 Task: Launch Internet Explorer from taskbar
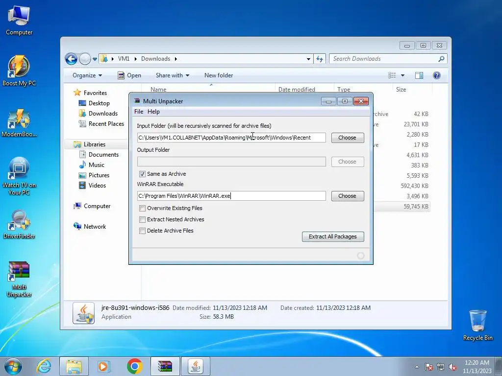point(44,366)
